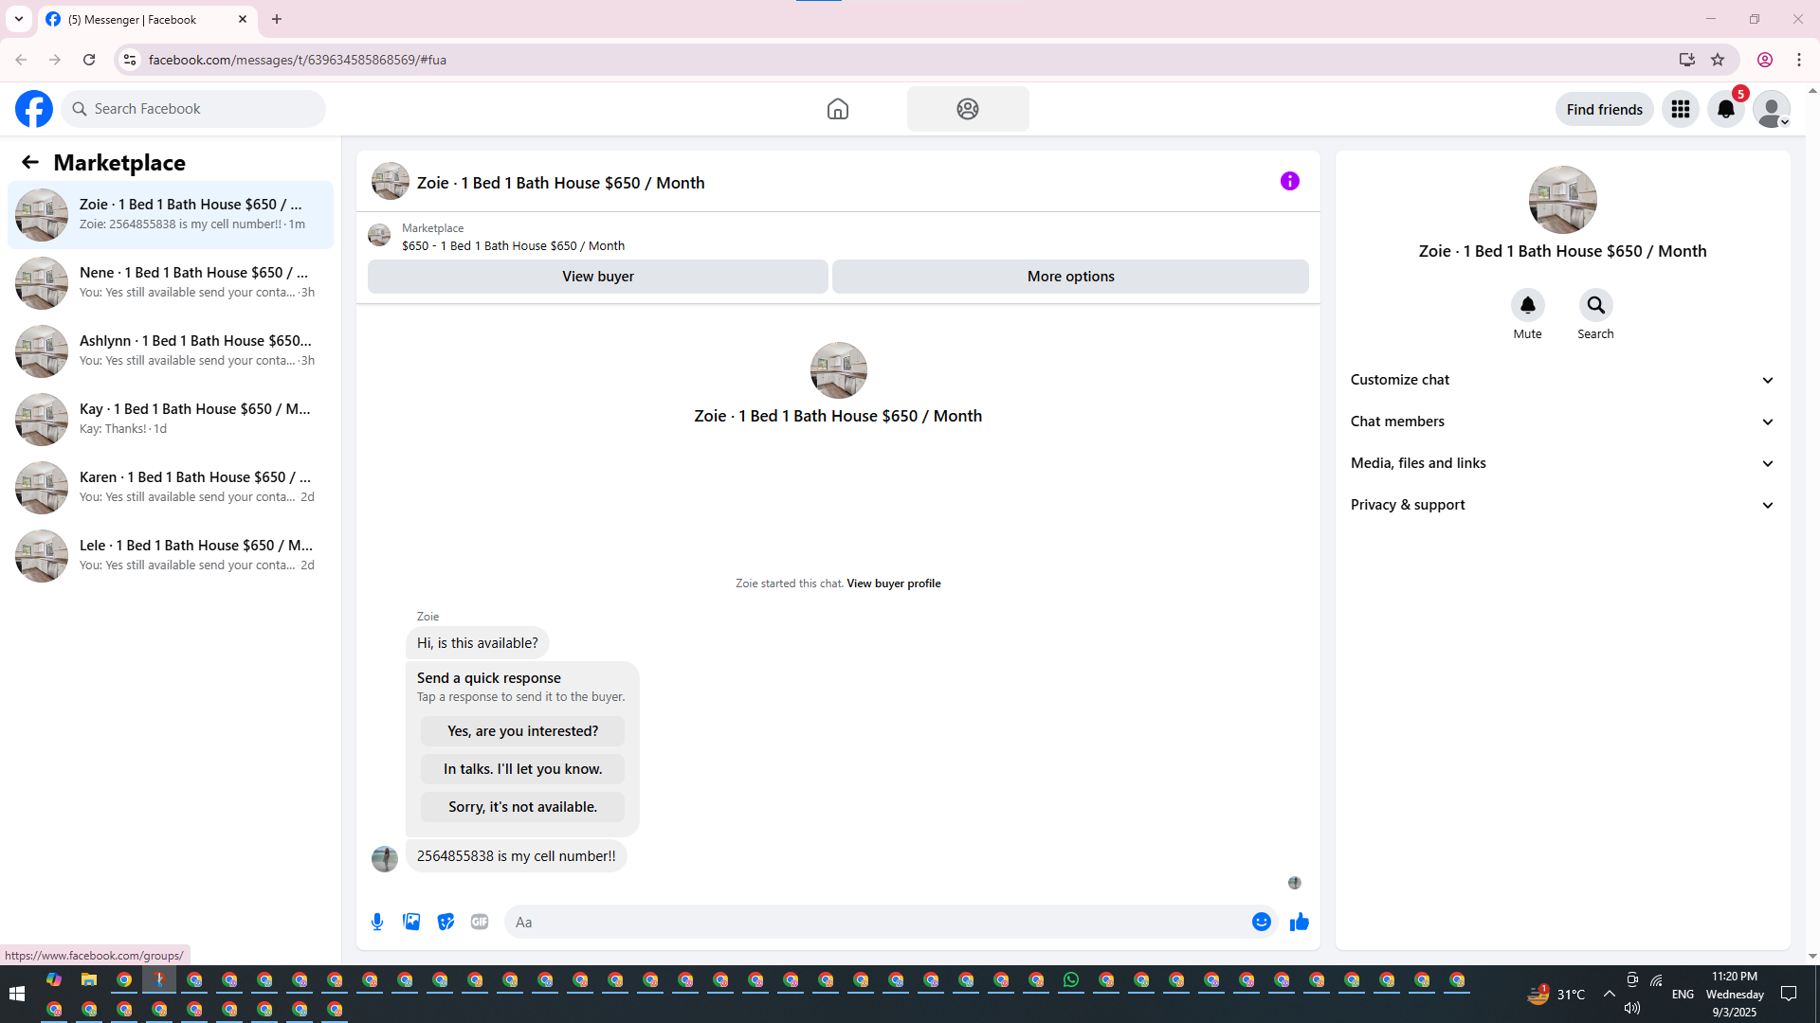
Task: Click the Search Facebook field
Action: (193, 109)
